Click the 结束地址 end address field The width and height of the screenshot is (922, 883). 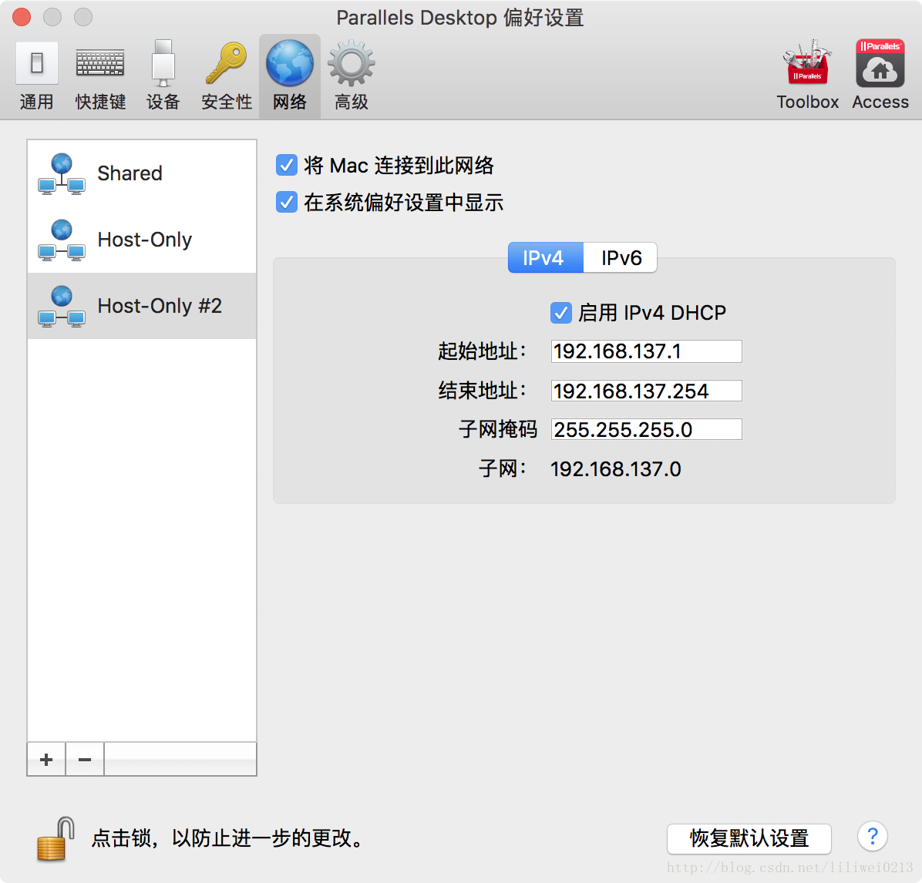coord(646,391)
